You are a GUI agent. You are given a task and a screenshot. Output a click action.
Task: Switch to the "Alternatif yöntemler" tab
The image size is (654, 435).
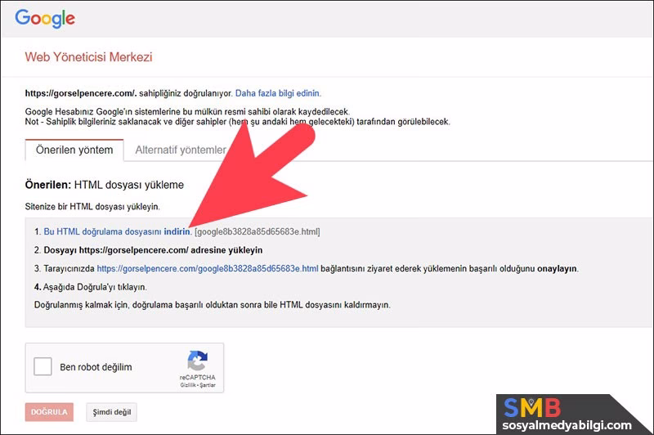point(180,150)
